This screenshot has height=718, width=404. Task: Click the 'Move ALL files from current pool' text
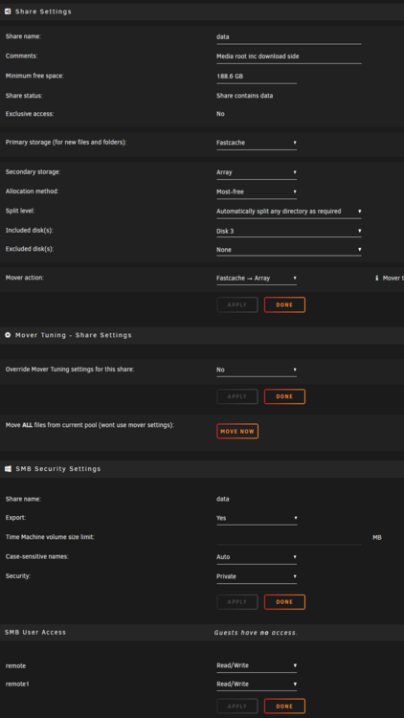click(90, 425)
